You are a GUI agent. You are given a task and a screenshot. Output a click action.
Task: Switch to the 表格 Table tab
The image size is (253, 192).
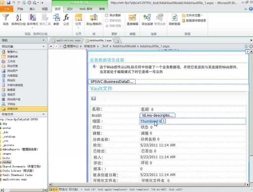click(102, 9)
